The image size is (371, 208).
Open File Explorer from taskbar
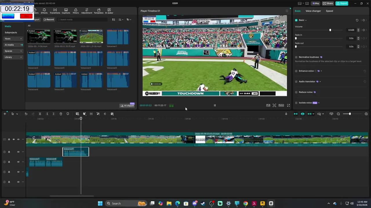click(x=169, y=203)
